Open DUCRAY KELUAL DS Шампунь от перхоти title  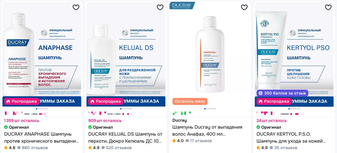[125, 138]
